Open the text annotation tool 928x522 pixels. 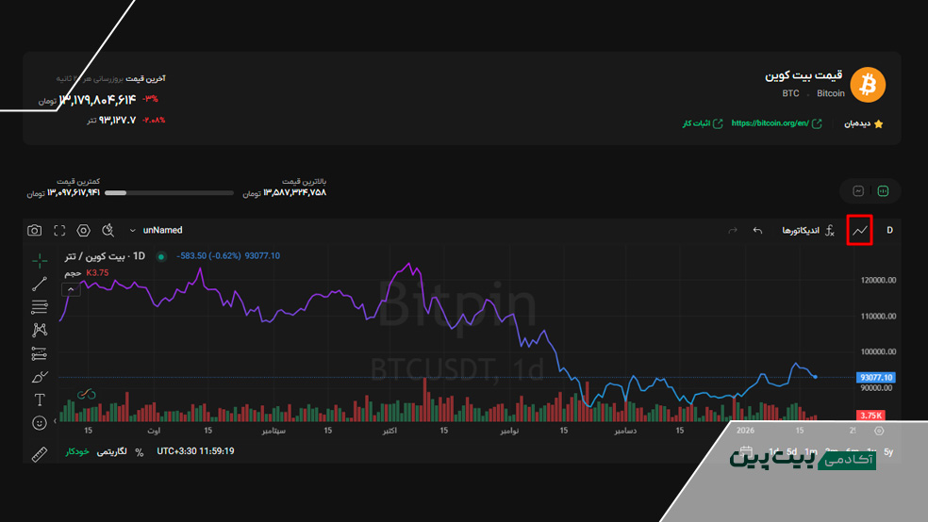click(x=39, y=400)
